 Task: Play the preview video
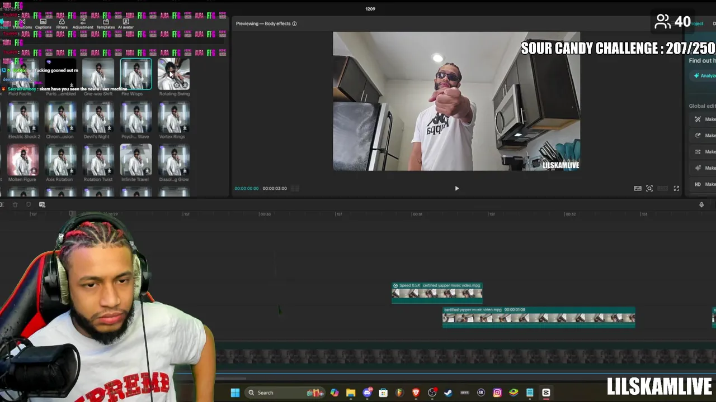click(456, 189)
